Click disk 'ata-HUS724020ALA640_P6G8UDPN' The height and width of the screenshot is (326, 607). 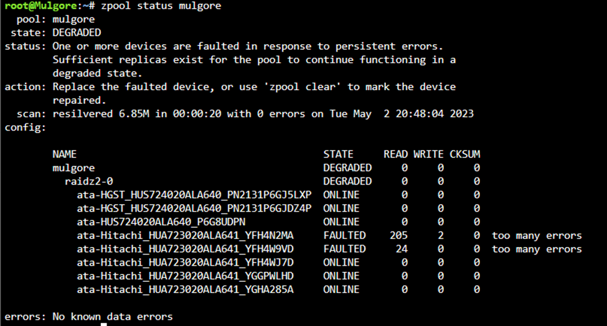pos(161,222)
